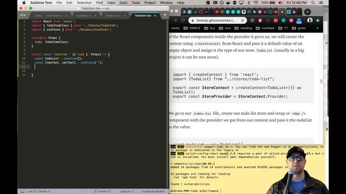Open the guitar bookmarks folder
Image resolution: width=346 pixels, height=194 pixels.
pyautogui.click(x=299, y=28)
